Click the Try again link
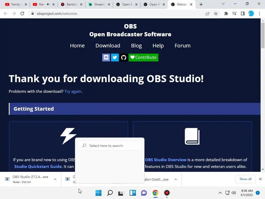This screenshot has height=199, width=265. 73,91
